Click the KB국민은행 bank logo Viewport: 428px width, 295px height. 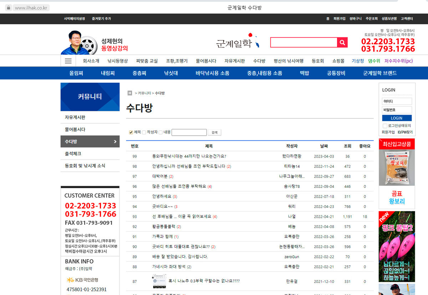tap(82, 280)
